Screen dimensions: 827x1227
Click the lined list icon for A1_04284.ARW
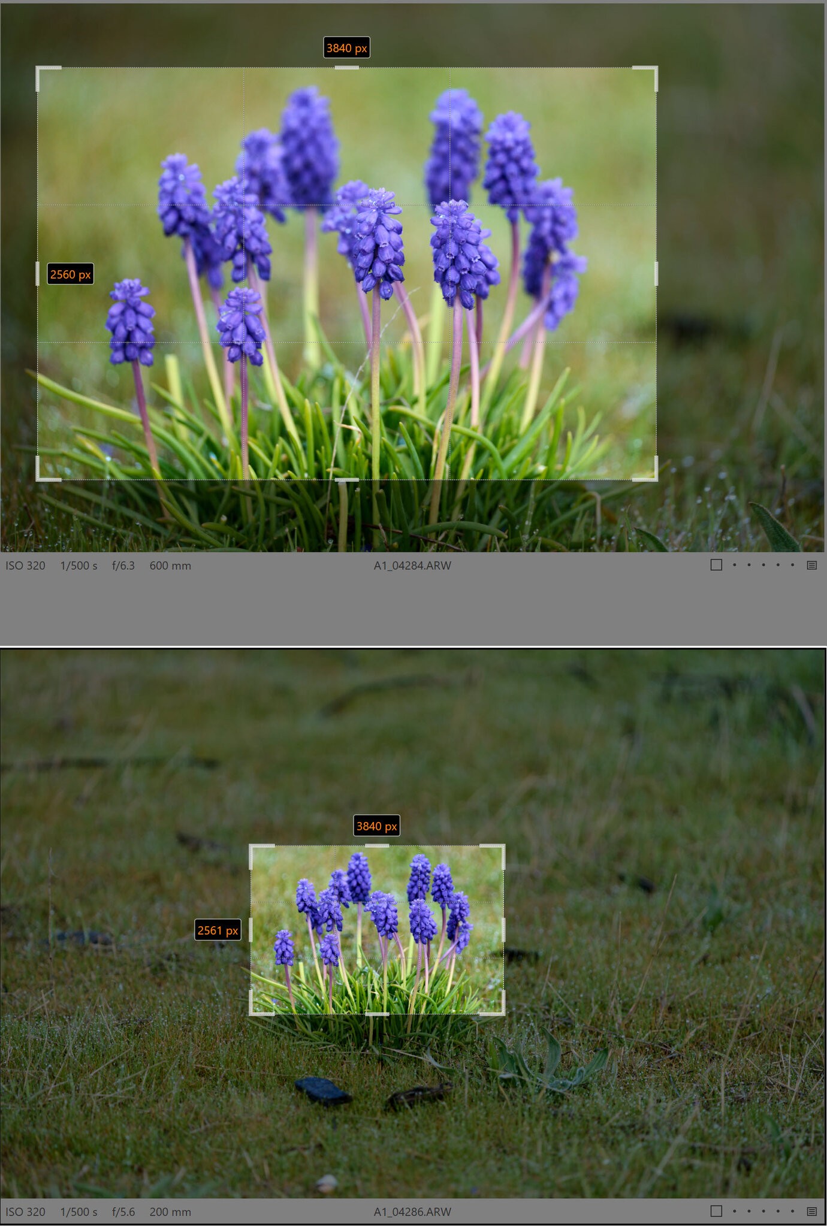tap(811, 565)
